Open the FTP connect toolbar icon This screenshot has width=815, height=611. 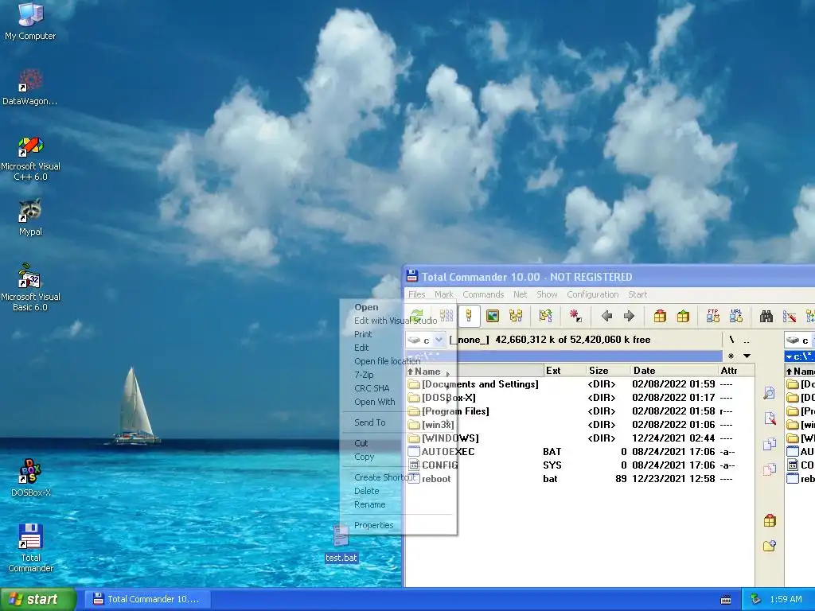712,316
